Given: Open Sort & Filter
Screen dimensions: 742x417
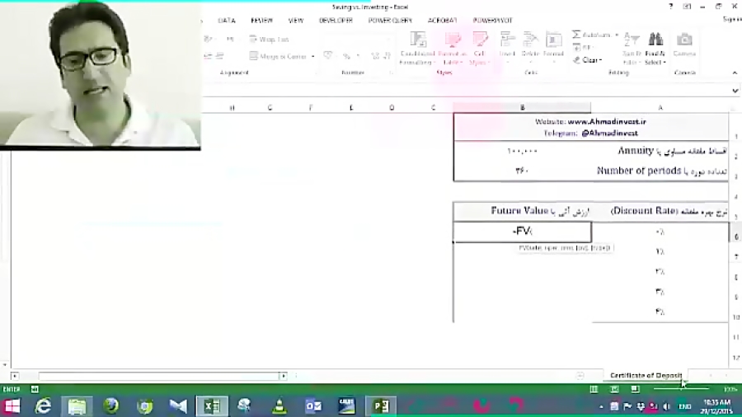Looking at the screenshot, I should point(632,49).
